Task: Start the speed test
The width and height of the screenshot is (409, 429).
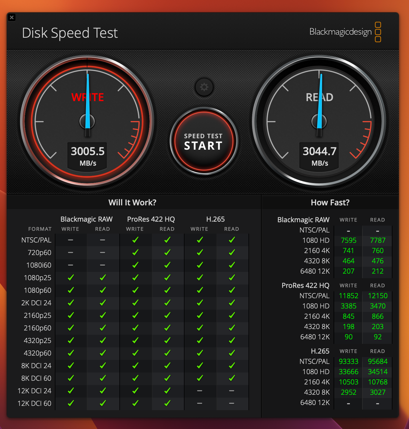Action: point(204,141)
